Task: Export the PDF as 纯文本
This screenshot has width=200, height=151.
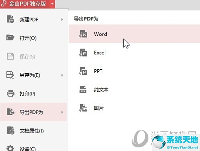Action: click(134, 89)
